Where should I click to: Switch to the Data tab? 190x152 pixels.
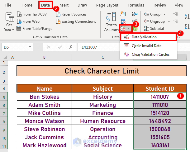pyautogui.click(x=45, y=5)
